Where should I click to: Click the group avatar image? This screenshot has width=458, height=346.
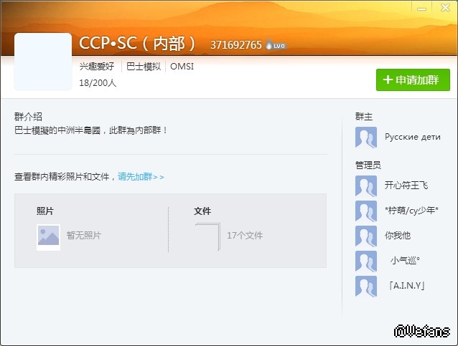click(43, 62)
